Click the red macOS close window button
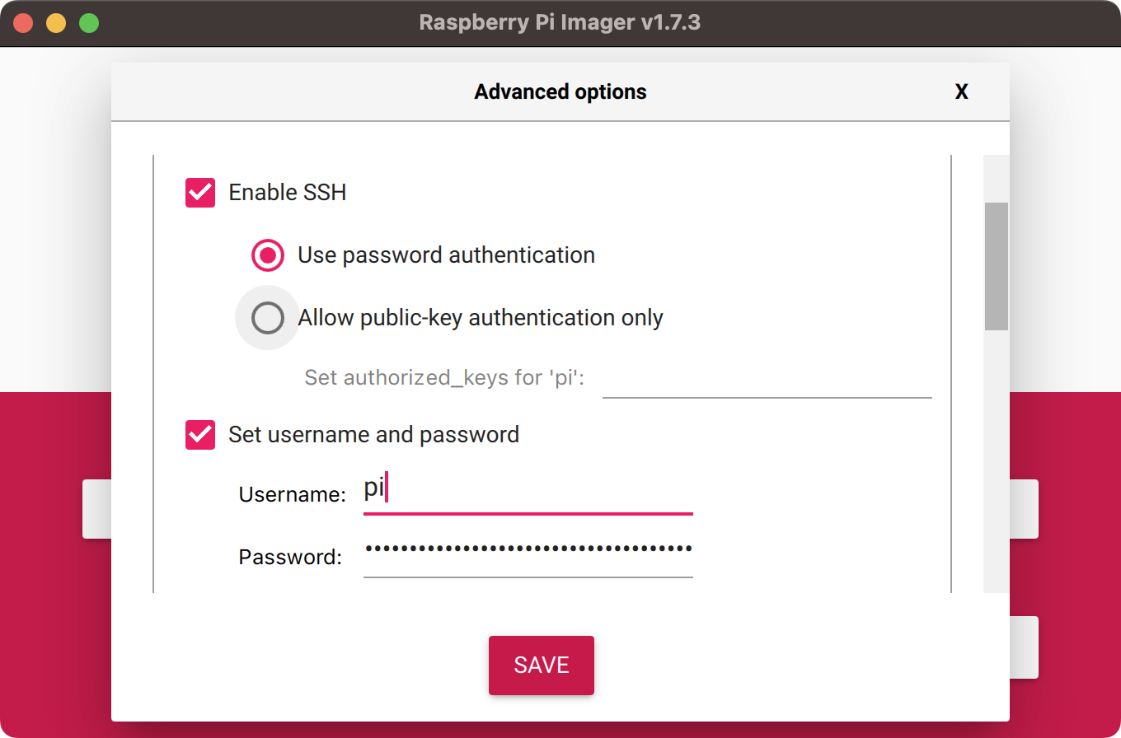The width and height of the screenshot is (1121, 738). click(23, 23)
